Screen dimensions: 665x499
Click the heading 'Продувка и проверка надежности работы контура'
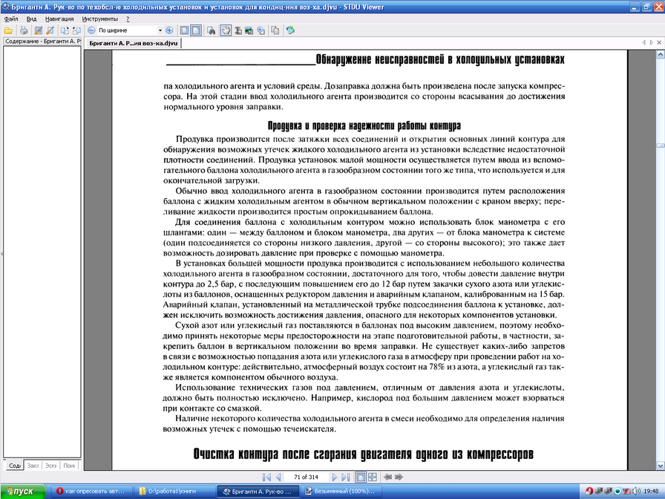364,126
